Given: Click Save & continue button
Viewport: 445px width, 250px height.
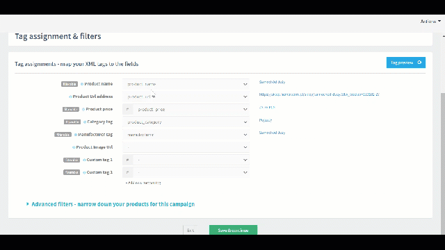Looking at the screenshot, I should tap(234, 230).
